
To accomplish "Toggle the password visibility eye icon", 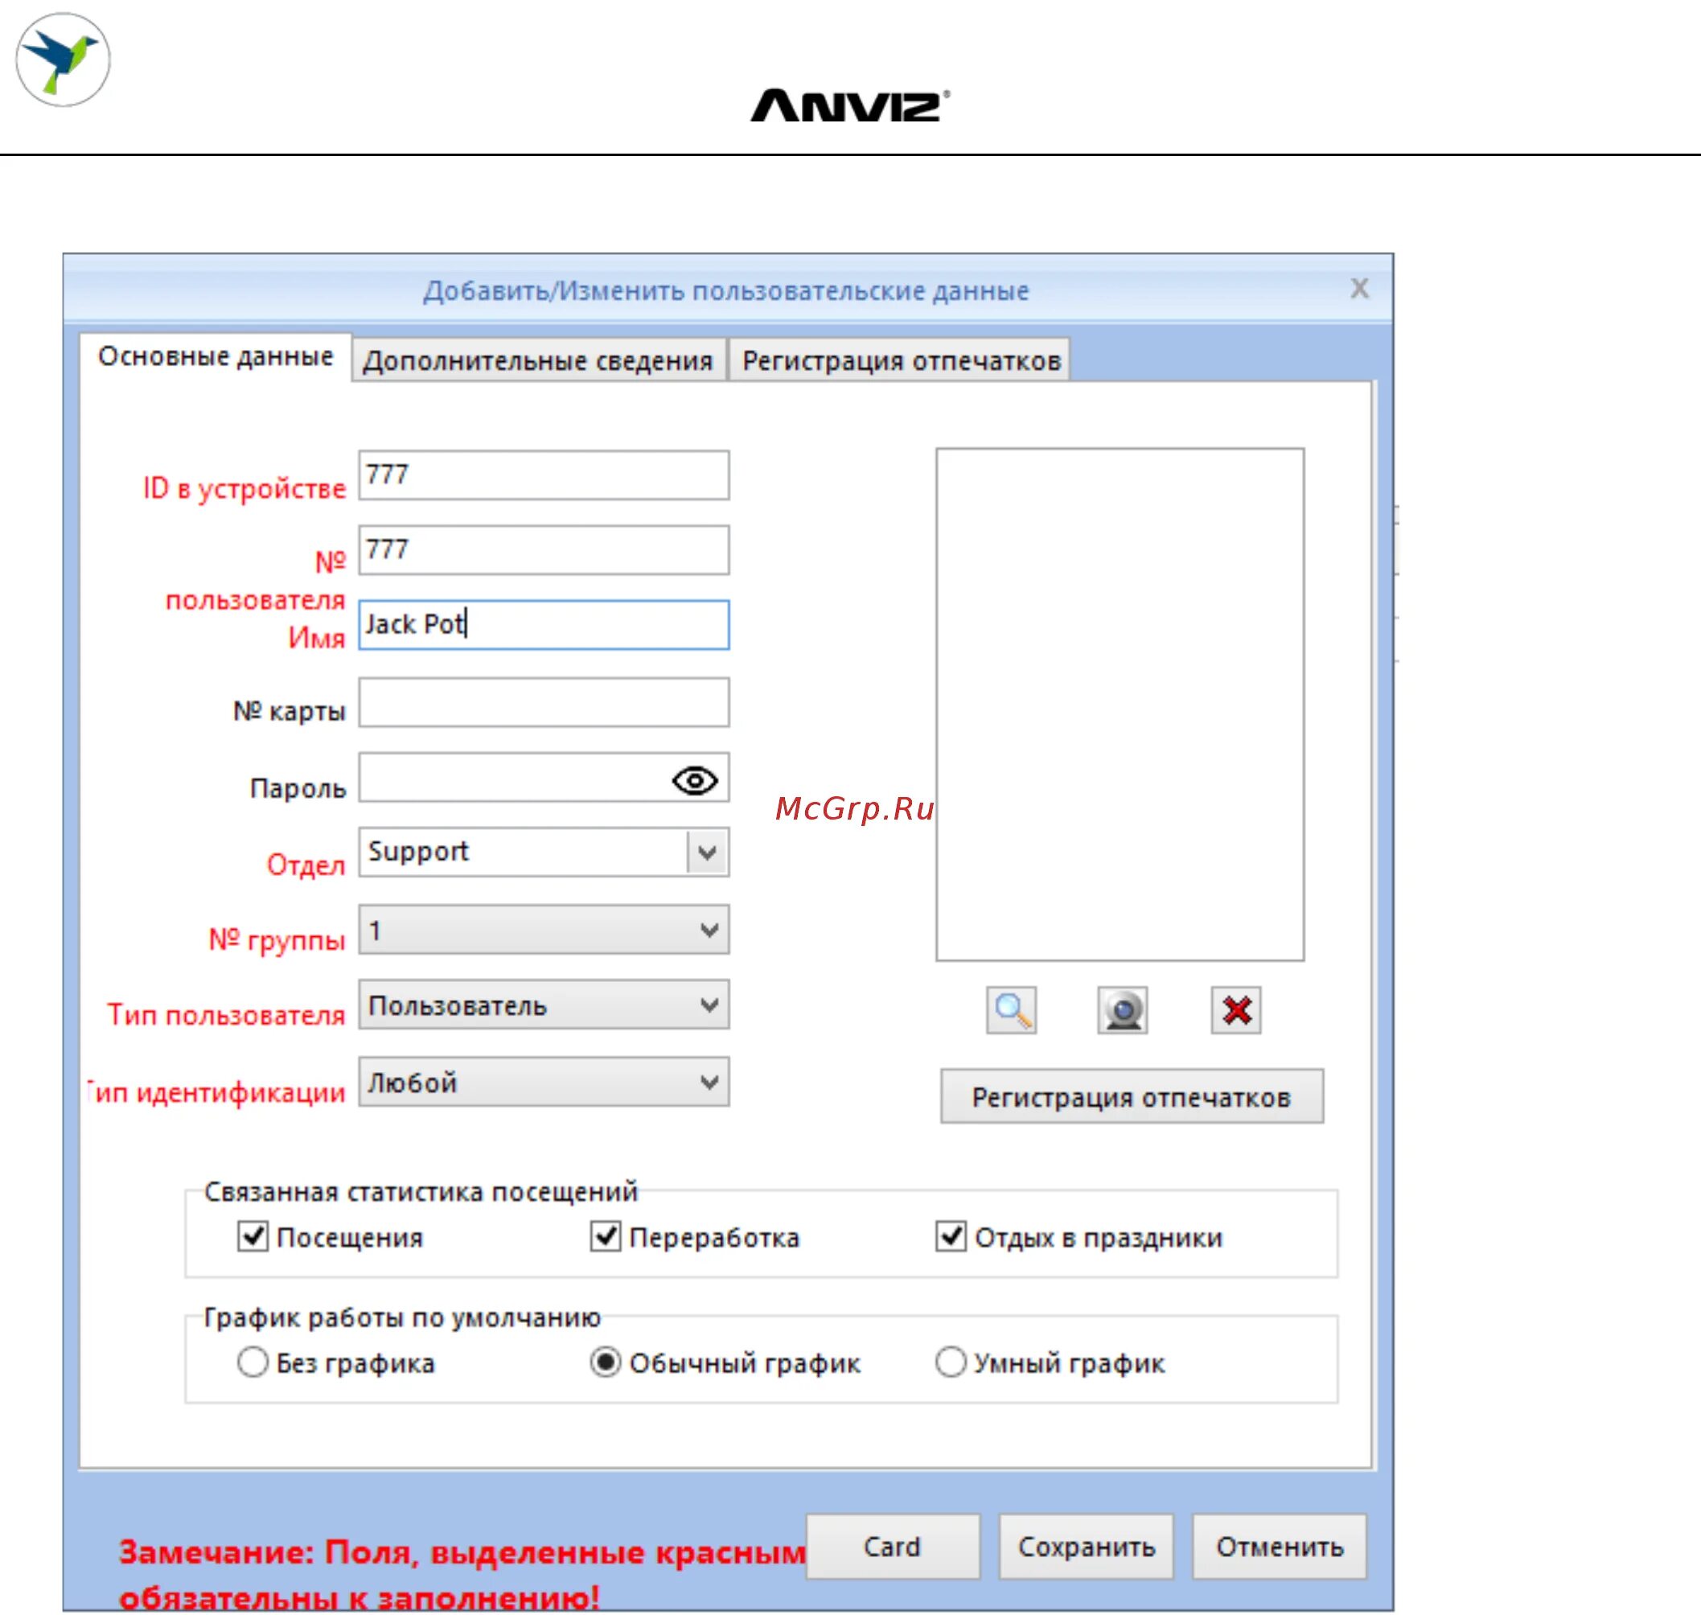I will pyautogui.click(x=694, y=780).
